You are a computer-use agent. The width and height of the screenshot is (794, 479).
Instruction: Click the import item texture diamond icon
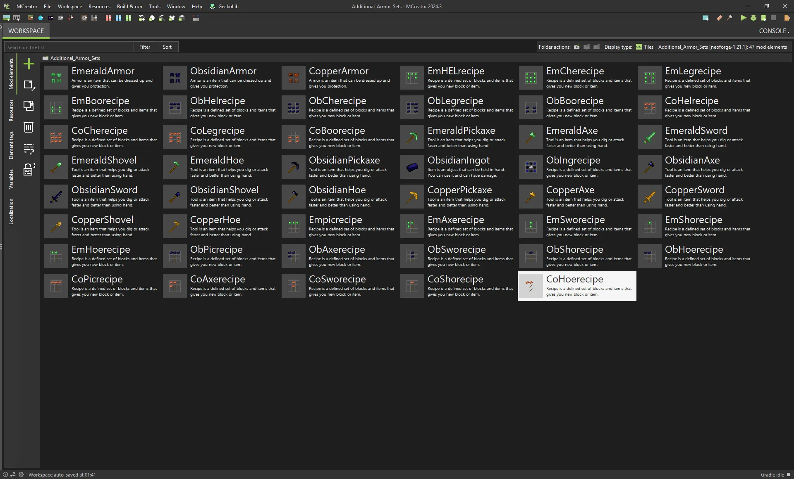[x=41, y=18]
